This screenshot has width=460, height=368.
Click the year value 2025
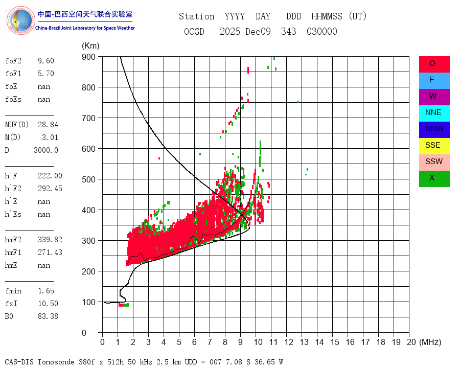tap(229, 31)
